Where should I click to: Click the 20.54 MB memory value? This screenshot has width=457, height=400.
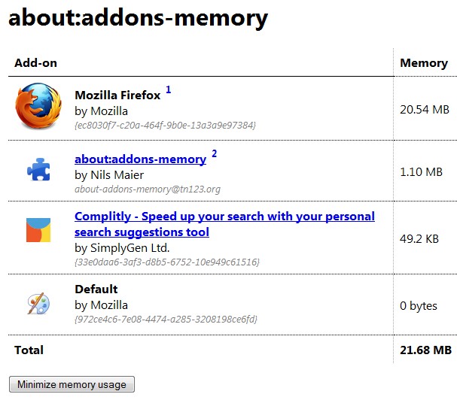425,109
